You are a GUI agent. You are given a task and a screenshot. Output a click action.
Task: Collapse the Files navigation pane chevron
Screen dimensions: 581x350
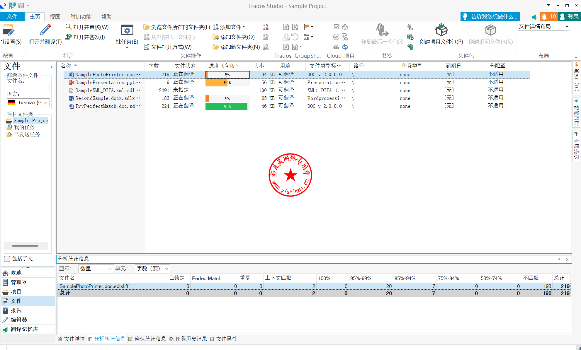pos(52,67)
